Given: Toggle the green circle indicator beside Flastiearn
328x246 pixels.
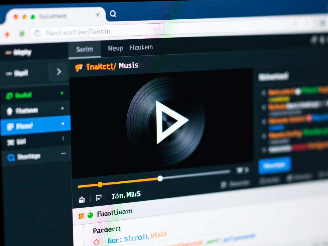Looking at the screenshot, I should [90, 215].
